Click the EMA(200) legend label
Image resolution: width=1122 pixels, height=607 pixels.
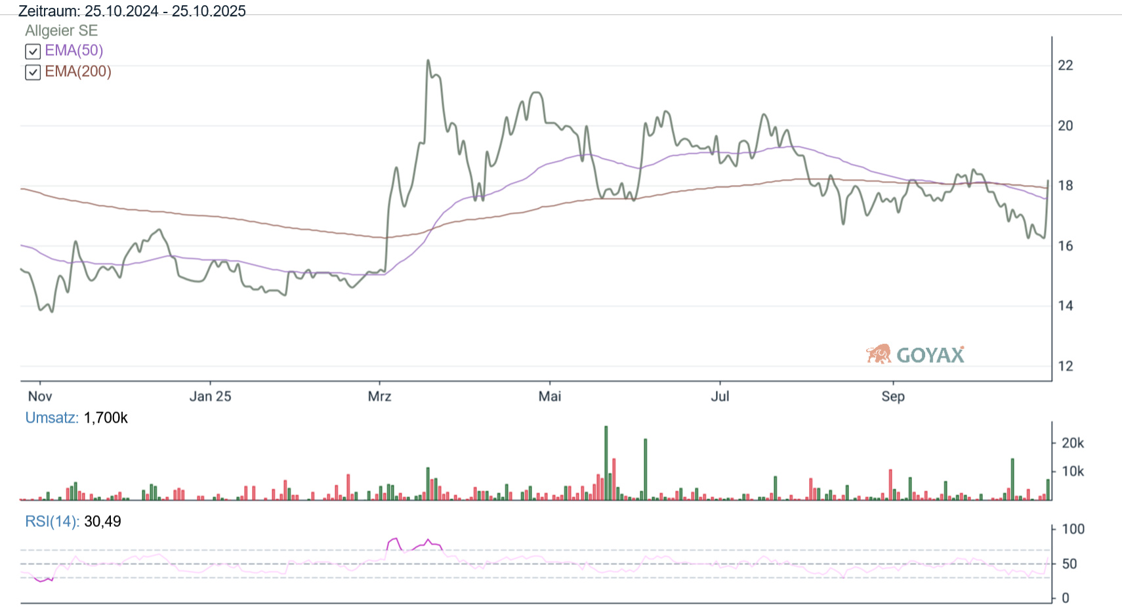78,72
